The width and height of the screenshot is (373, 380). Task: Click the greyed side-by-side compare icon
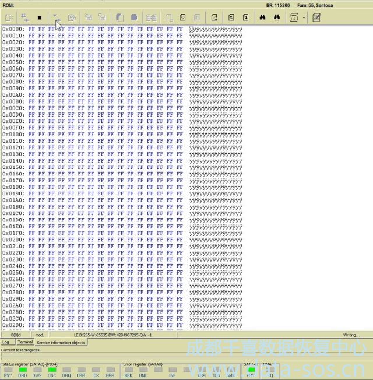pyautogui.click(x=151, y=17)
